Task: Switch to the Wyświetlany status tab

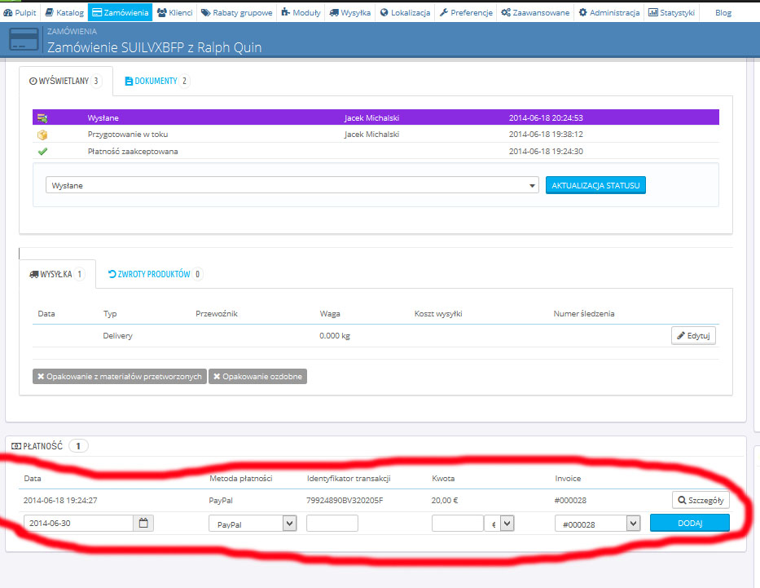Action: pos(66,81)
